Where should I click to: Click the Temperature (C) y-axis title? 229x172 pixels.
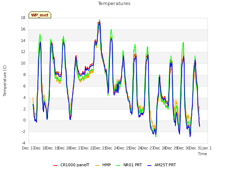tap(5, 81)
